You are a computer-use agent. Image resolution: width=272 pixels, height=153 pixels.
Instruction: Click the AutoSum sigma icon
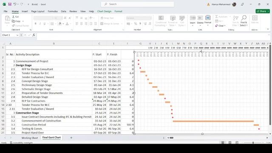click(x=216, y=17)
